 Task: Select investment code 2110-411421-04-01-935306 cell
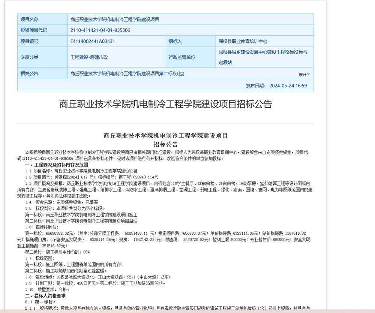click(190, 30)
